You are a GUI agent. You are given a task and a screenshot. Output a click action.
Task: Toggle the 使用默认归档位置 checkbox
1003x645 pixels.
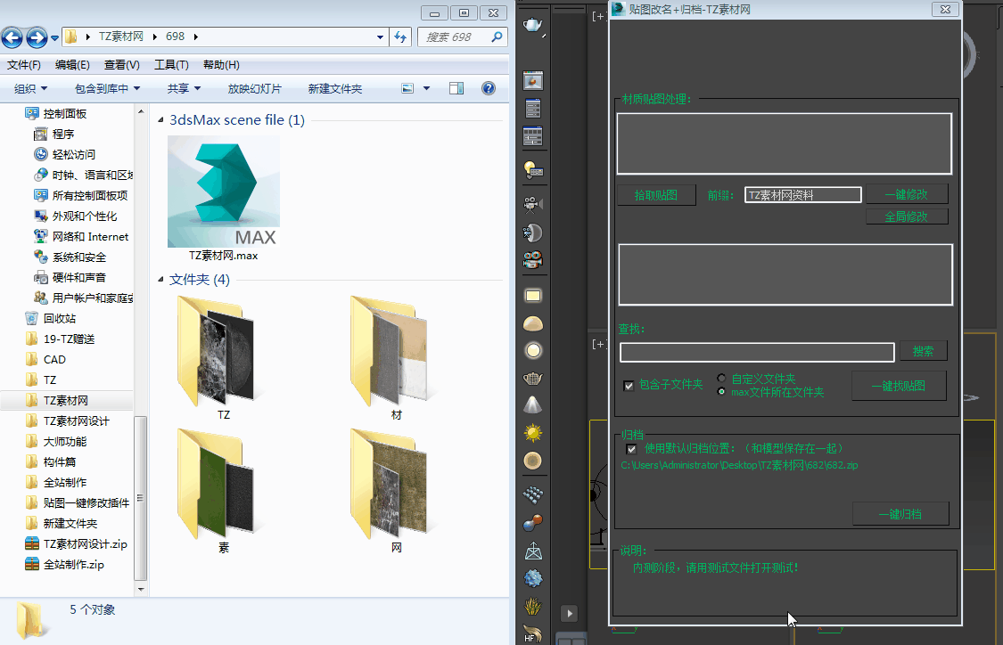pos(632,449)
